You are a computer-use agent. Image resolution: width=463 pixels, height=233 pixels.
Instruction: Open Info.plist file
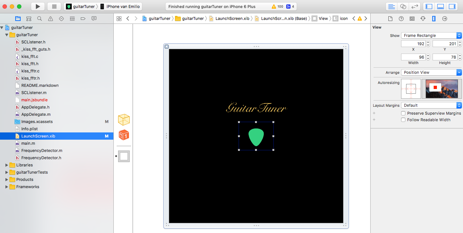29,129
